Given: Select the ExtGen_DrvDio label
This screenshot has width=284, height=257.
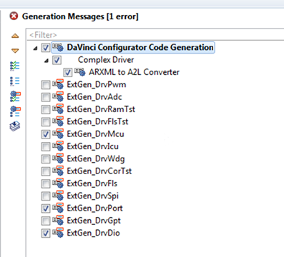Looking at the screenshot, I should pyautogui.click(x=93, y=233).
